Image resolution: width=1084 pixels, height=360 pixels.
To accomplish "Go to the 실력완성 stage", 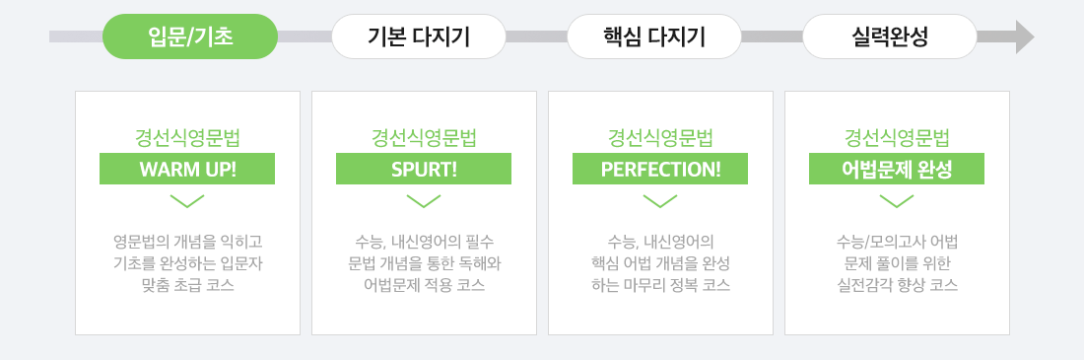I will (890, 36).
